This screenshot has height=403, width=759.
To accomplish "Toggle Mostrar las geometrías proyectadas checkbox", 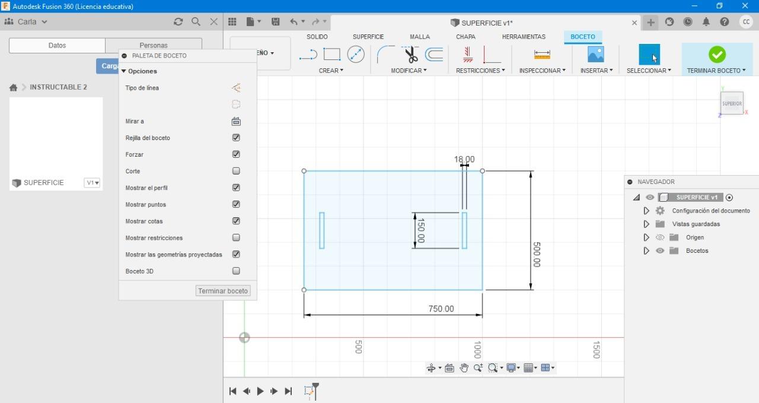I will tap(236, 254).
